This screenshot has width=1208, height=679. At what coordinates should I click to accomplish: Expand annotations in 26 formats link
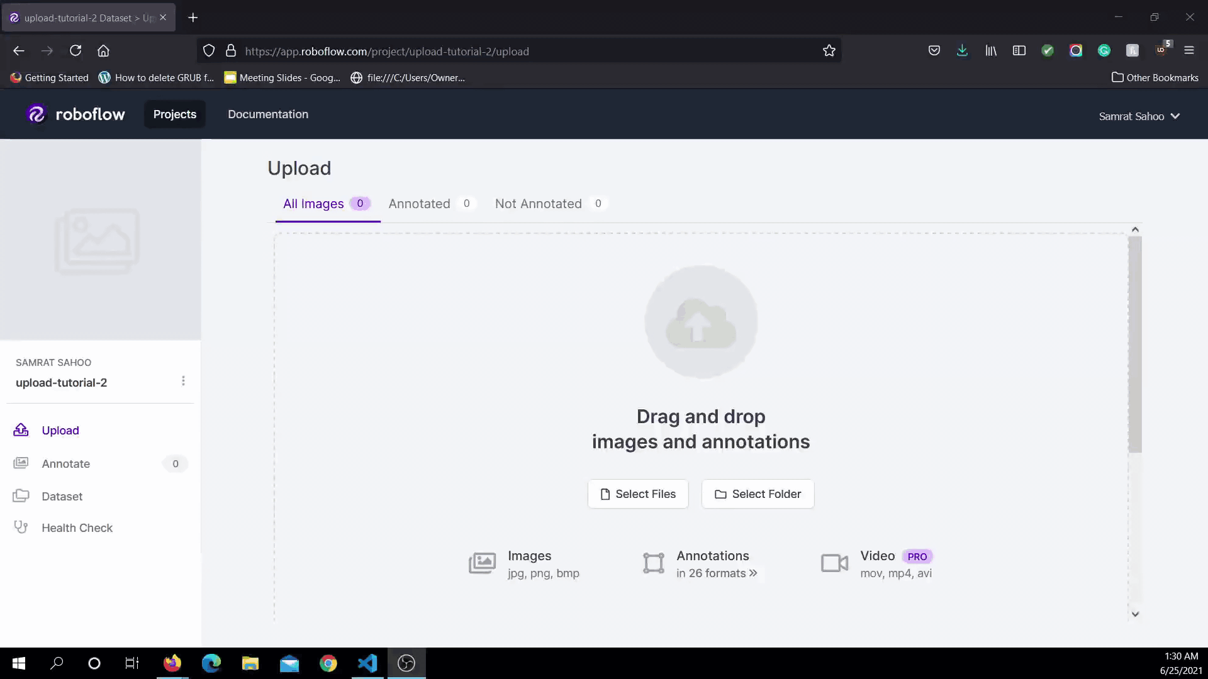pyautogui.click(x=717, y=573)
